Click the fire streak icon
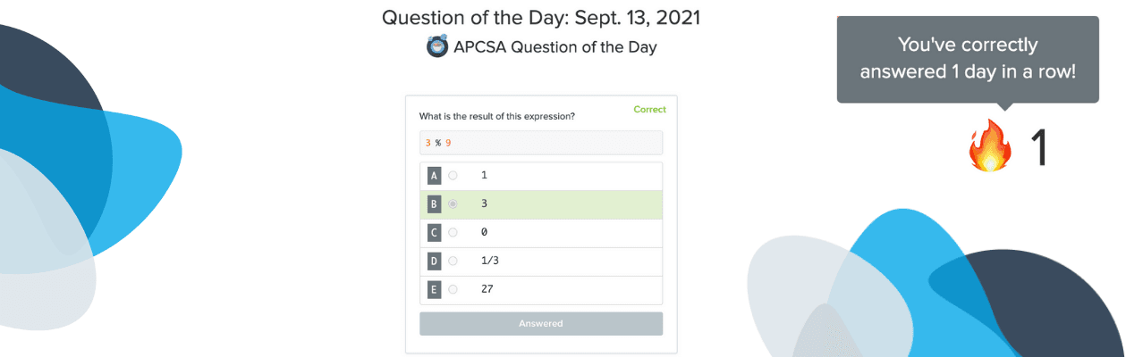Viewport: 1126px width, 357px height. click(x=989, y=147)
